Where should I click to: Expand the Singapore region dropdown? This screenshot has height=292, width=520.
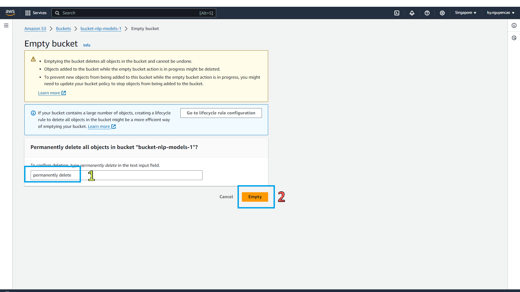466,13
